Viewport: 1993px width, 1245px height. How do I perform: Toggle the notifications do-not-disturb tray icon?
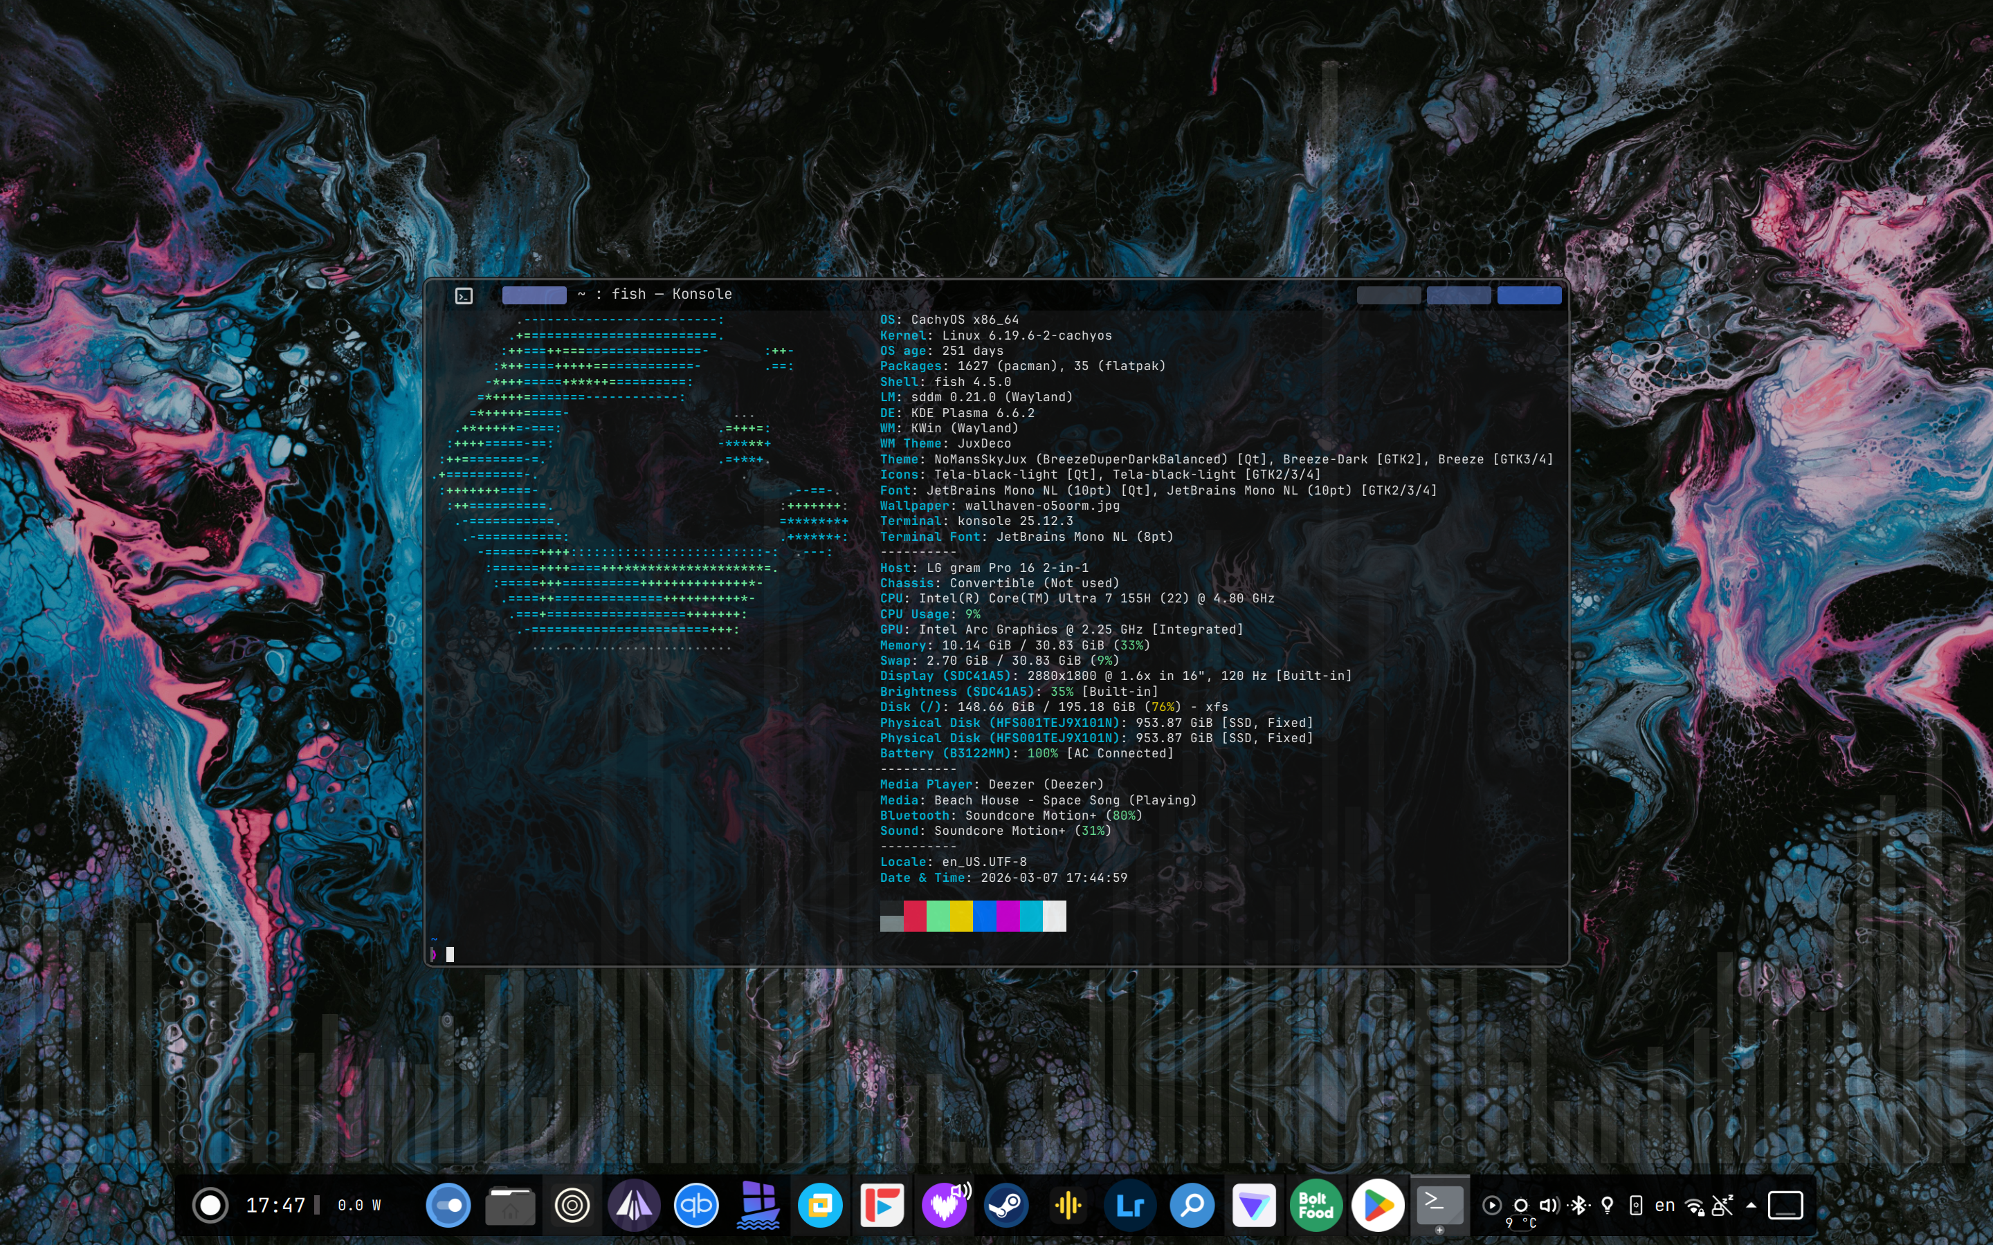click(1722, 1206)
